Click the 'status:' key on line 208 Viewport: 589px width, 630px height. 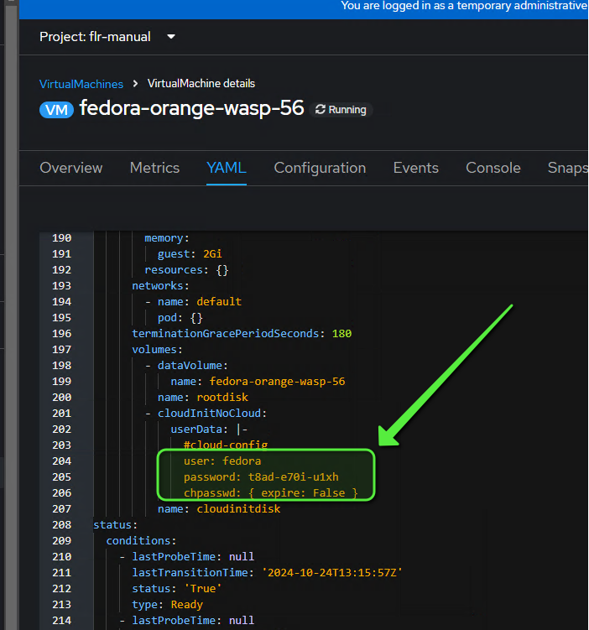115,525
